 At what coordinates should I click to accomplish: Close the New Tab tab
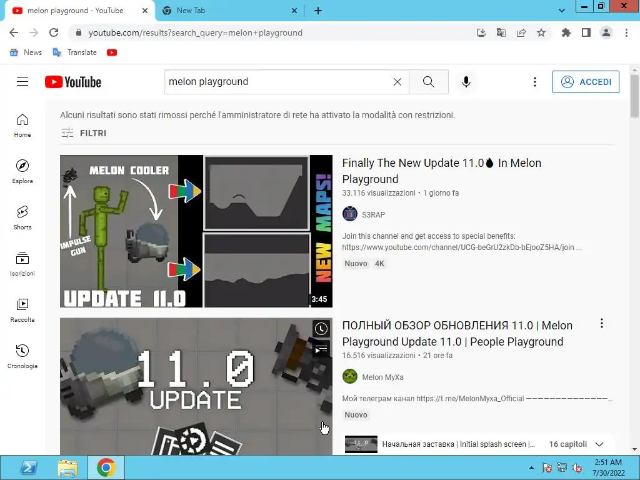pyautogui.click(x=294, y=11)
